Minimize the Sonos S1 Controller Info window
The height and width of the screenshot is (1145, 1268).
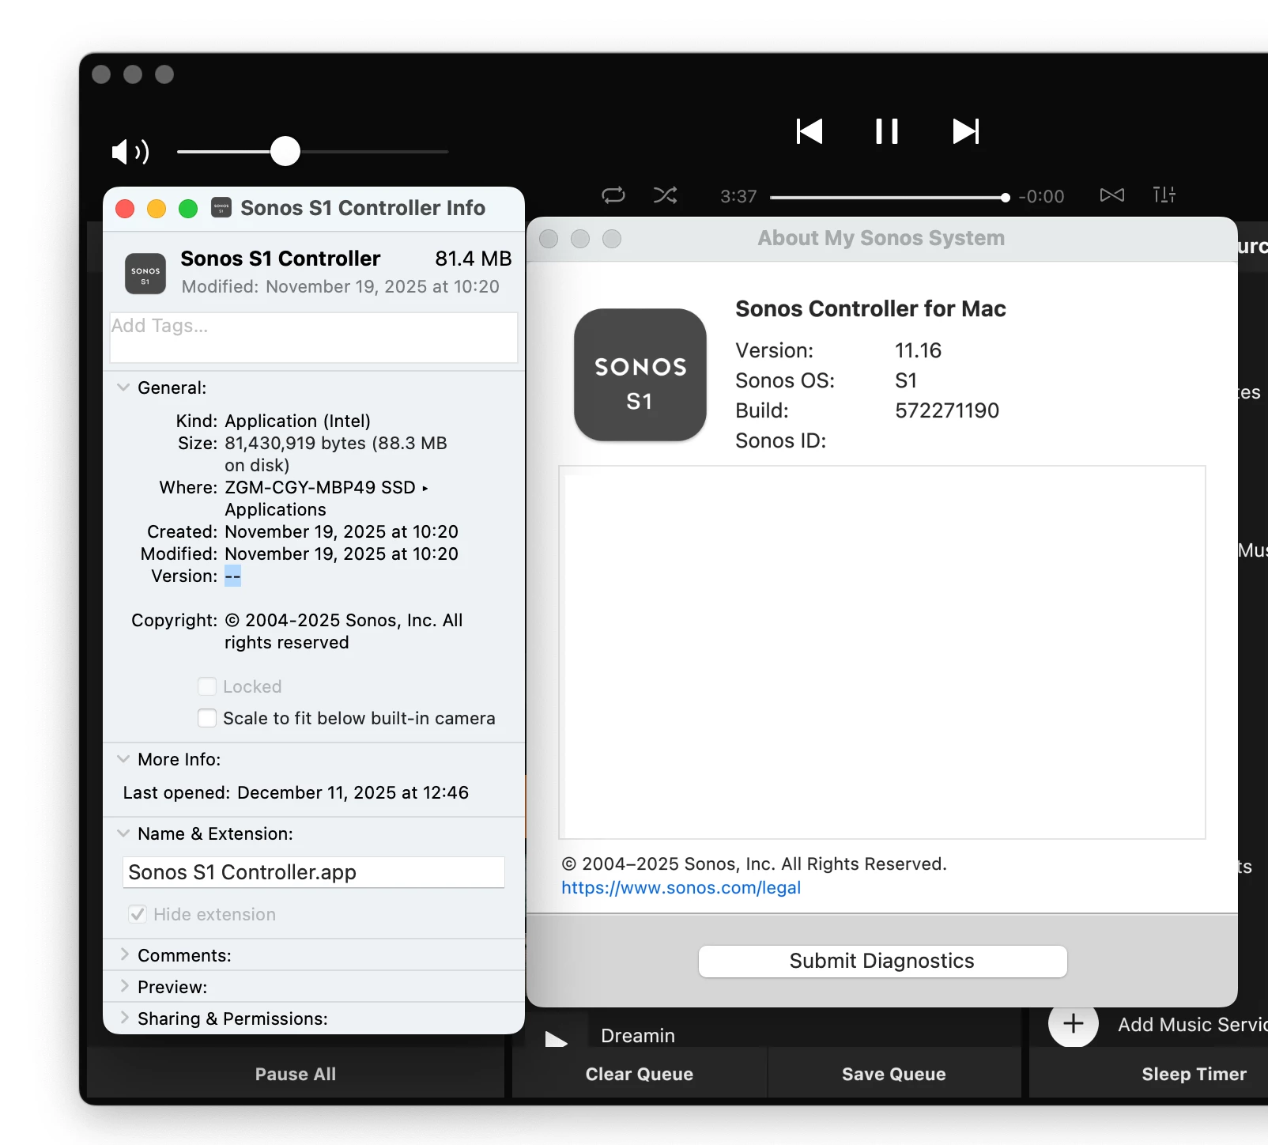click(x=157, y=209)
